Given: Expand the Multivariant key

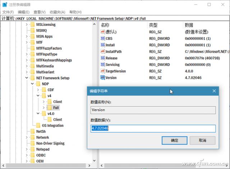Looking at the screenshot, I should [x=27, y=72].
